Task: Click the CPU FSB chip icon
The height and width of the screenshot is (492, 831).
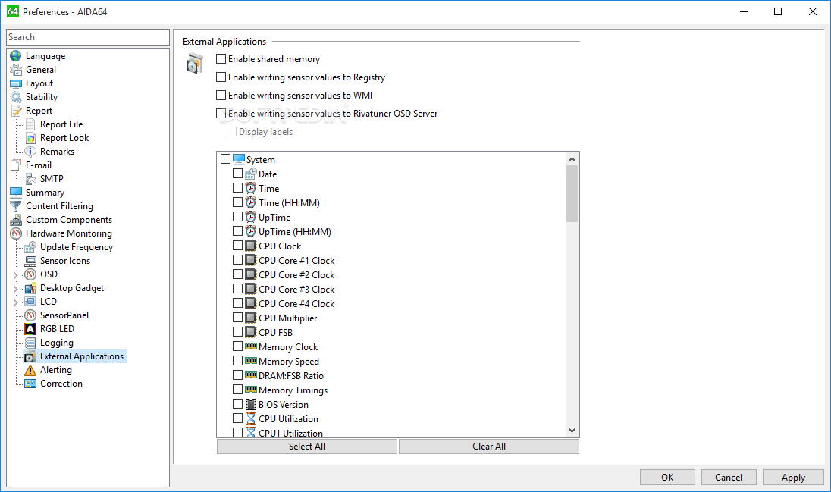Action: 251,332
